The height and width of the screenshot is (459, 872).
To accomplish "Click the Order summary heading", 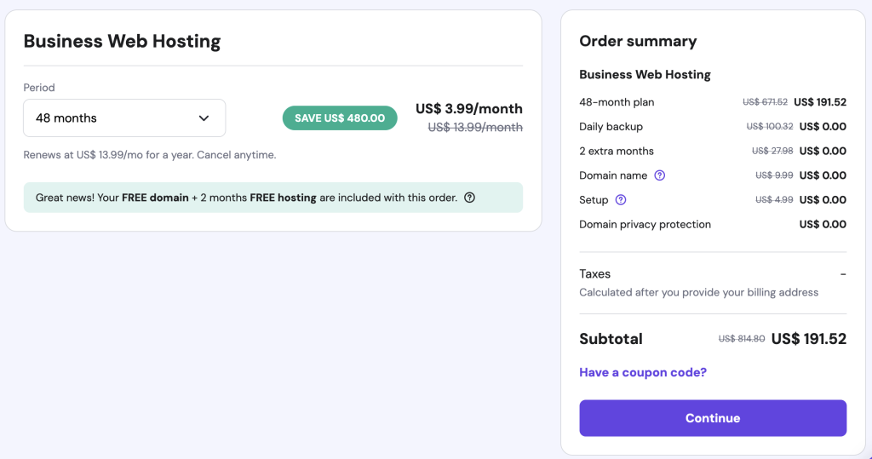I will click(638, 41).
